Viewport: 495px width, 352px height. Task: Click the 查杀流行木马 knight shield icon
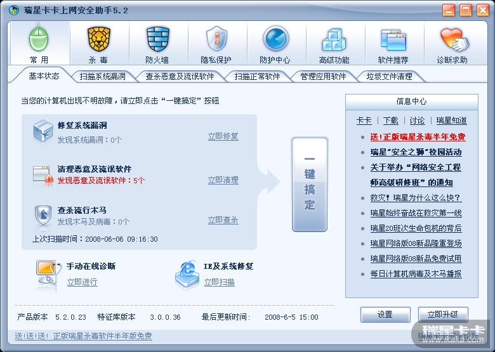pos(43,215)
